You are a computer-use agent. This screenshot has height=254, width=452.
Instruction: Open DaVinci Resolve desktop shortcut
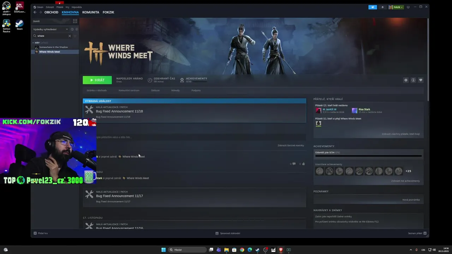point(6,26)
